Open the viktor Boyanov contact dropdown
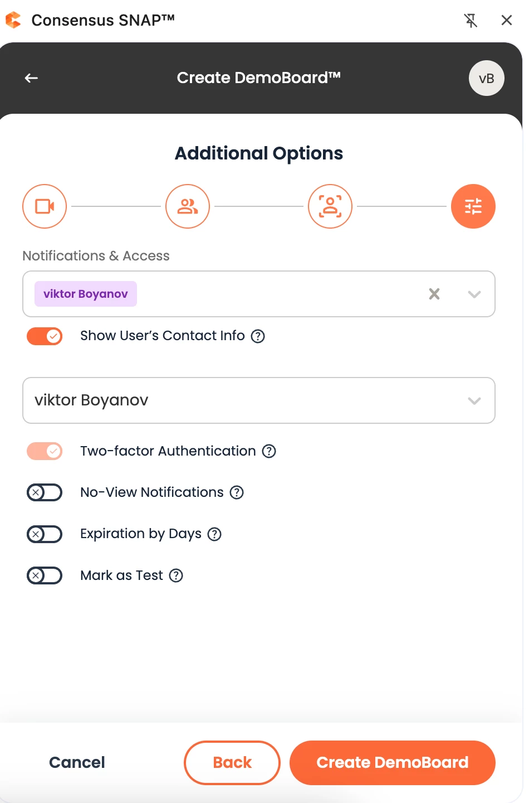529x803 pixels. [259, 400]
